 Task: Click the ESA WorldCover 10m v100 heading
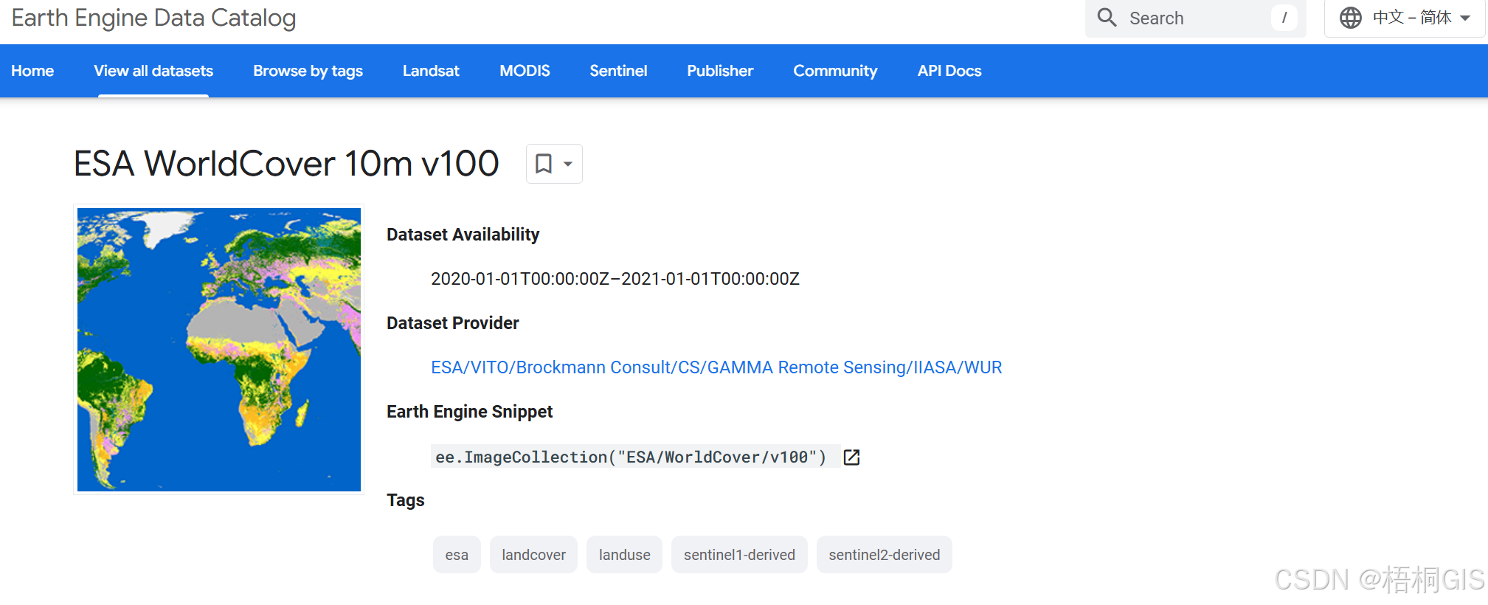286,164
